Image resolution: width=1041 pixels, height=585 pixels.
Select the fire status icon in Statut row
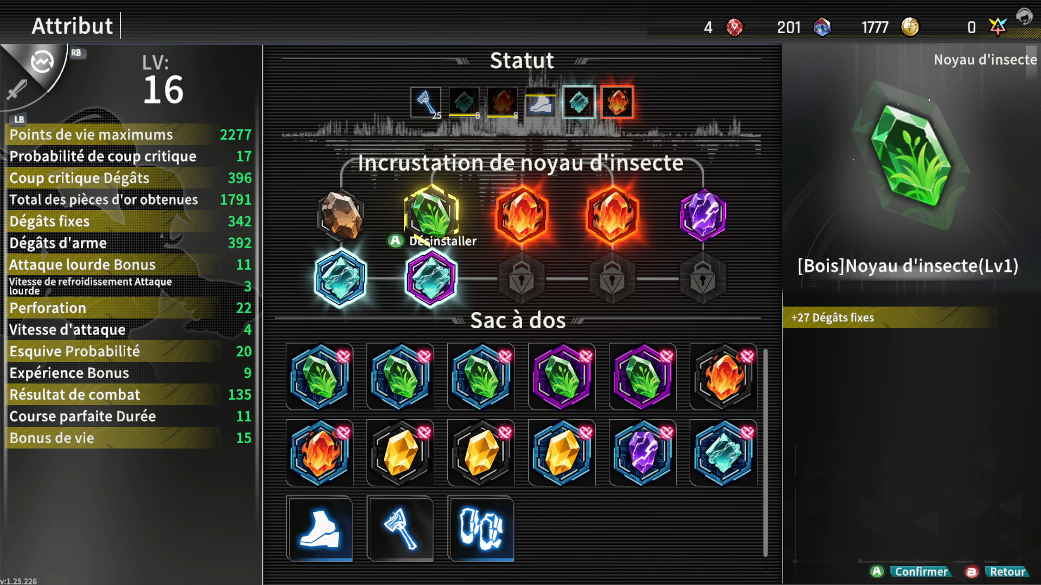point(617,102)
